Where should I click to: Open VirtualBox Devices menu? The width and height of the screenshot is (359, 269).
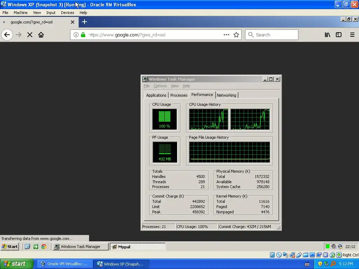(x=68, y=13)
